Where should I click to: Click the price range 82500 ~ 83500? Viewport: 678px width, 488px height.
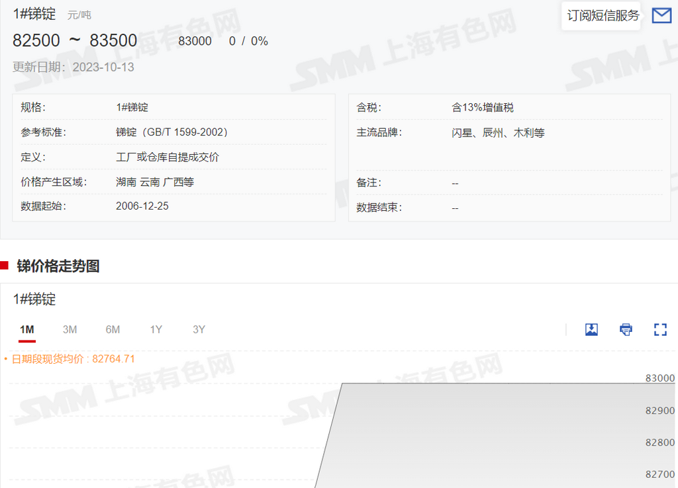pyautogui.click(x=75, y=40)
